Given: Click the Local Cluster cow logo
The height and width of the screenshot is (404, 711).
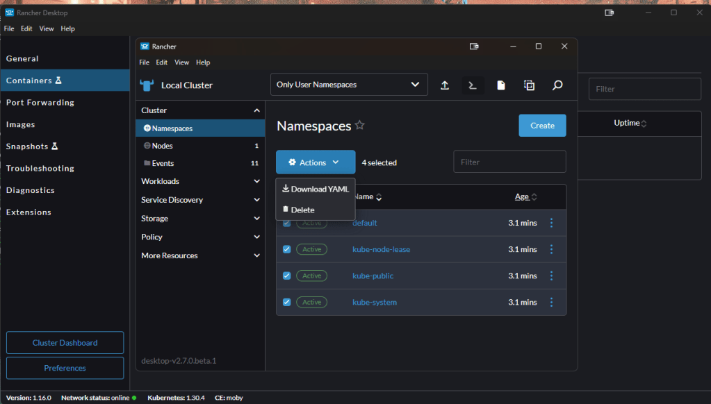Looking at the screenshot, I should coord(147,85).
